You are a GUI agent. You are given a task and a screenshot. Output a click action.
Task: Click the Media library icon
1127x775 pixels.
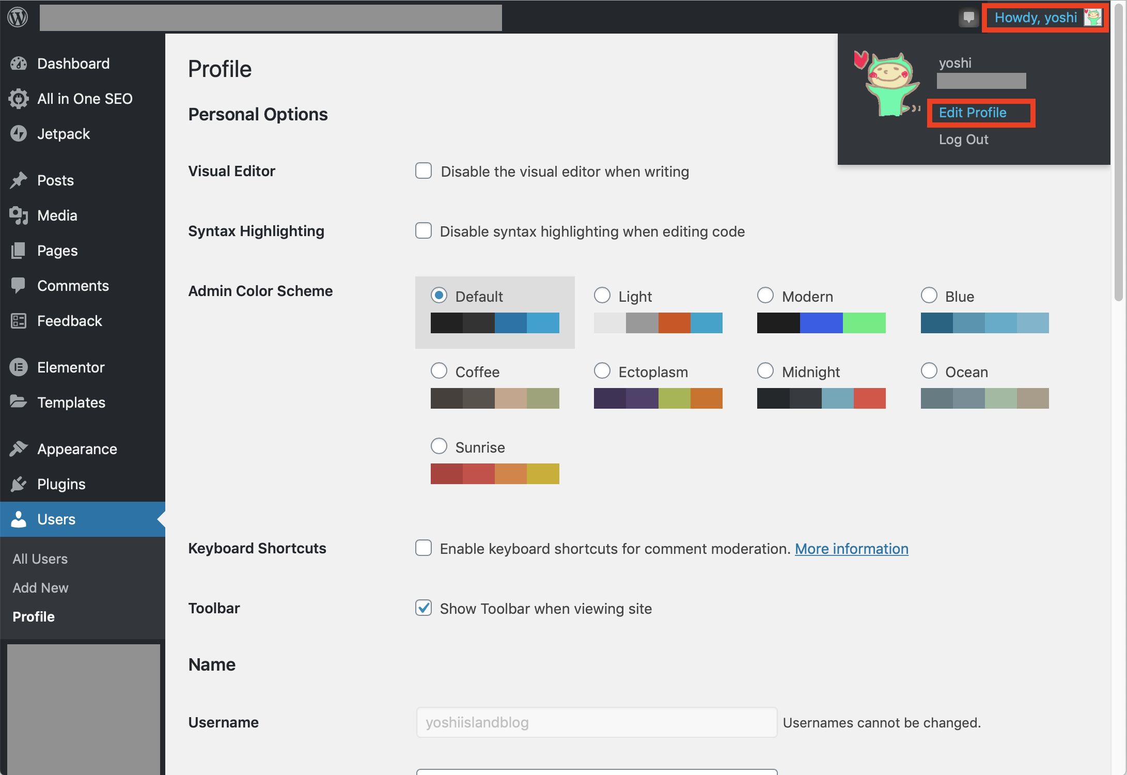pos(19,215)
